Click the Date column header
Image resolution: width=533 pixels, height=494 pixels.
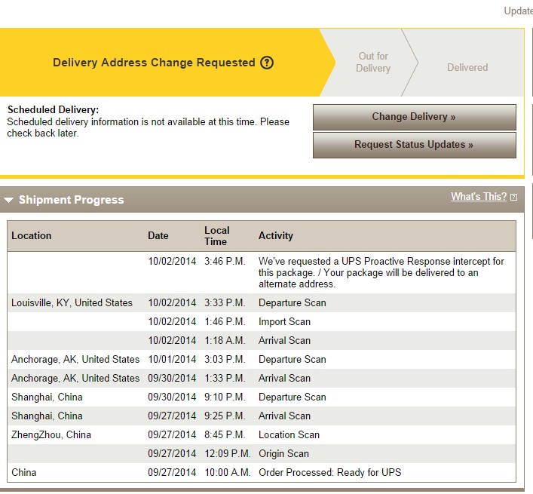[158, 235]
